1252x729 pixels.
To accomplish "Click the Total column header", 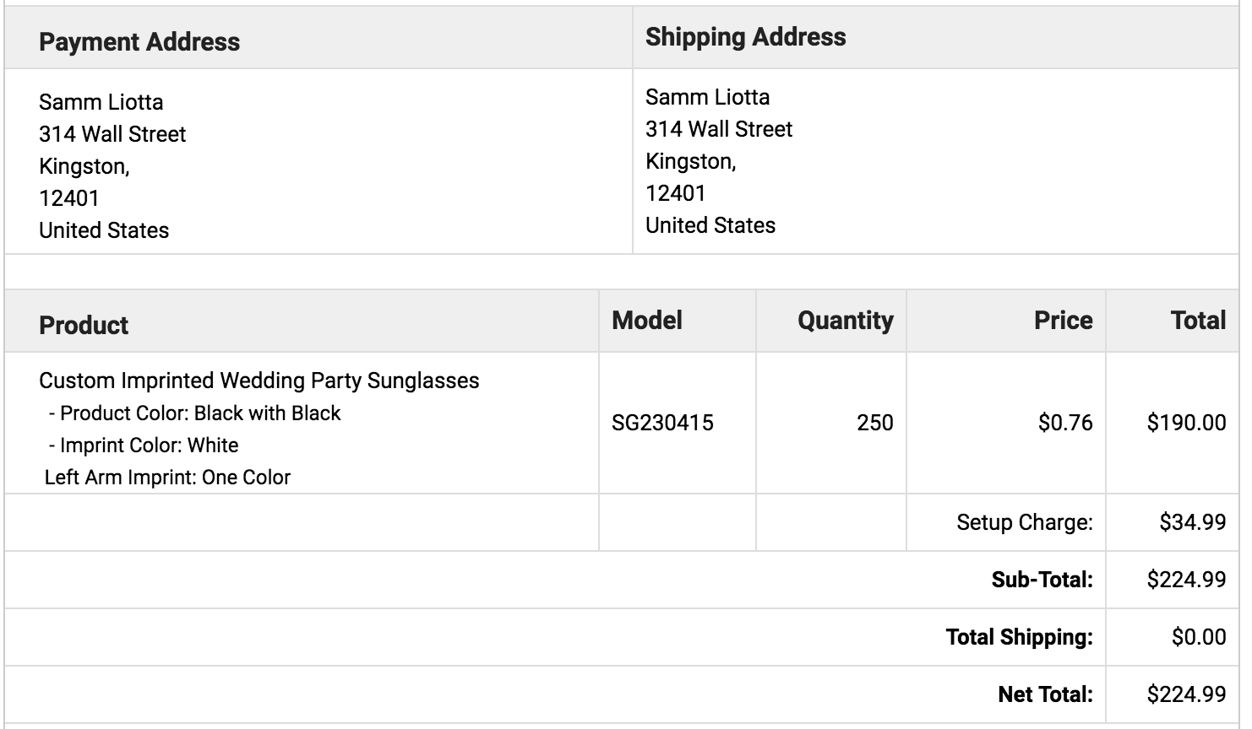I will tap(1198, 320).
